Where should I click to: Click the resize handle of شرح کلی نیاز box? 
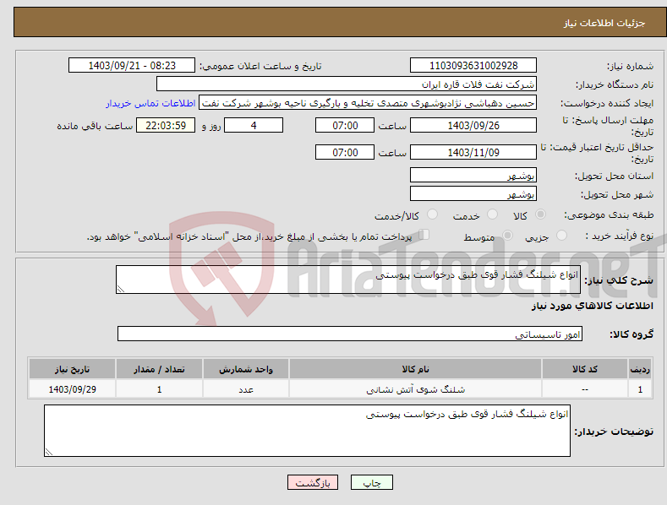(x=121, y=289)
